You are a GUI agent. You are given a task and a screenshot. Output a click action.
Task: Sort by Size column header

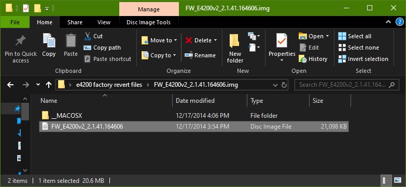pos(330,101)
